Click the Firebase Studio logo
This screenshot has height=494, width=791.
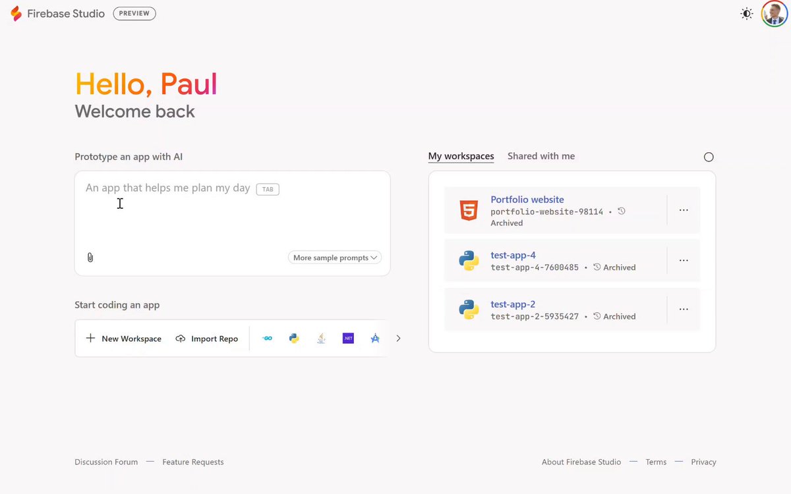(x=16, y=13)
